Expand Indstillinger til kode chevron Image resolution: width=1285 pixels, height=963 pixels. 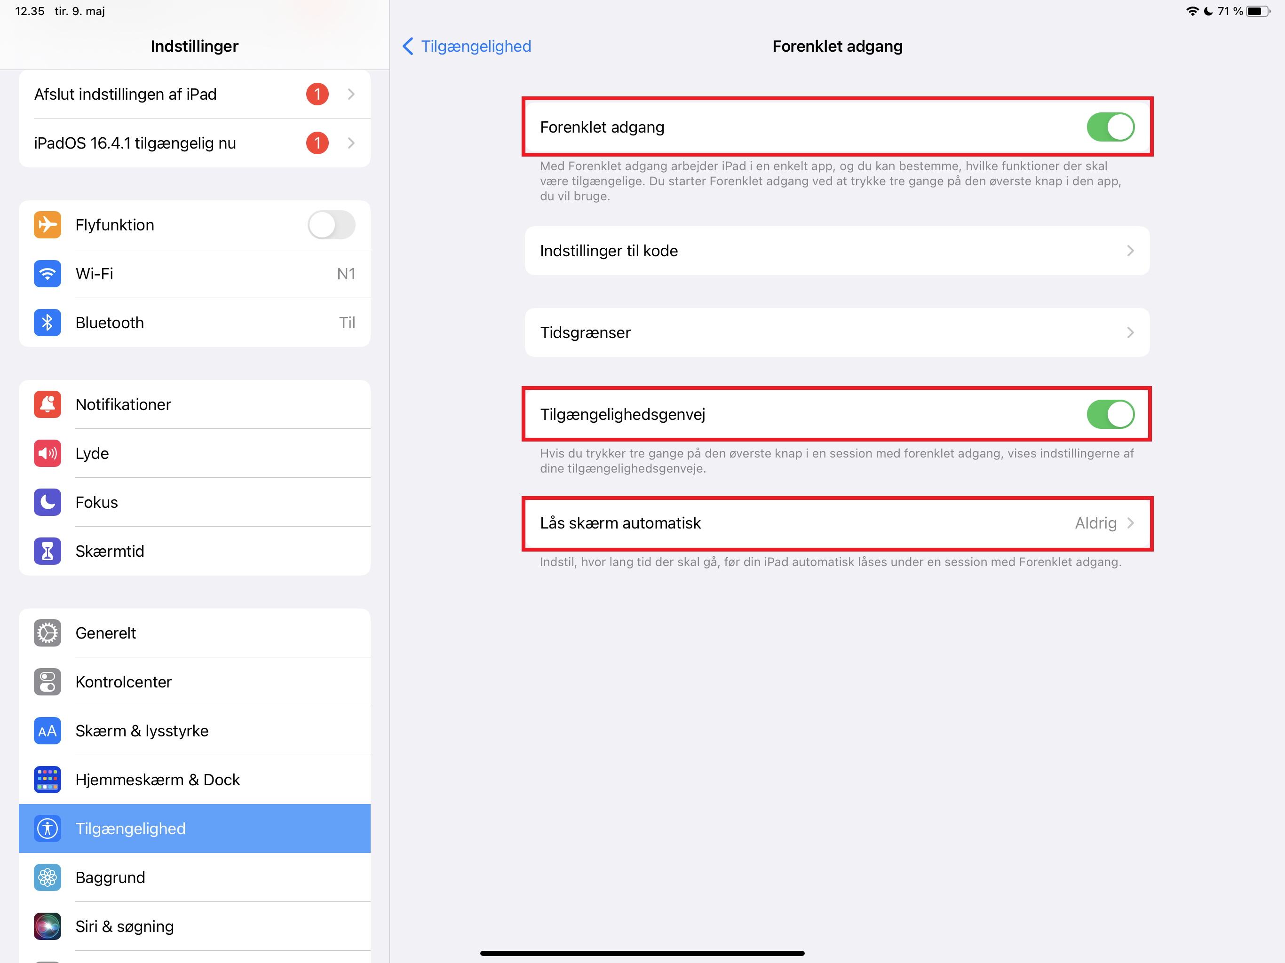click(1130, 250)
